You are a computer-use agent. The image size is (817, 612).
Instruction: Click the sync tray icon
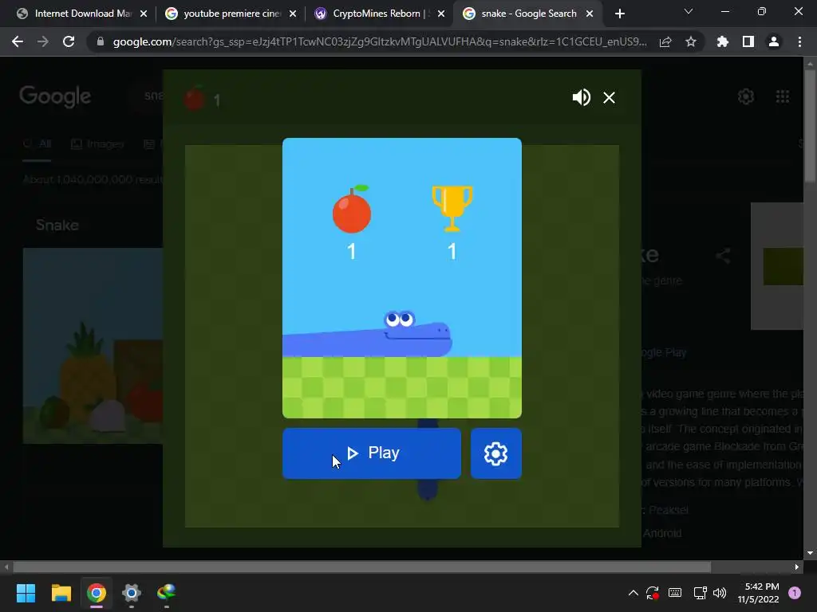tap(653, 593)
